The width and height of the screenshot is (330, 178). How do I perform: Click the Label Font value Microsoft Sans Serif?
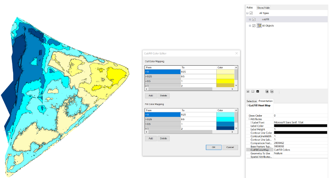click(x=288, y=122)
